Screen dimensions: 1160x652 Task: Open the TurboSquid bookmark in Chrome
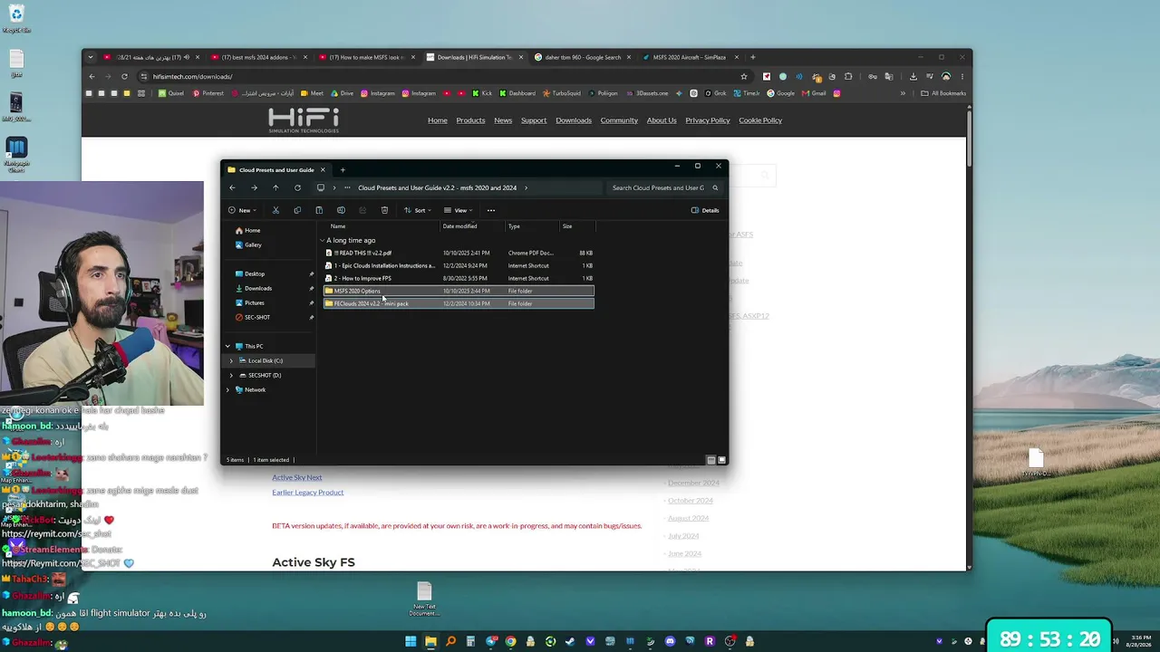pyautogui.click(x=561, y=93)
